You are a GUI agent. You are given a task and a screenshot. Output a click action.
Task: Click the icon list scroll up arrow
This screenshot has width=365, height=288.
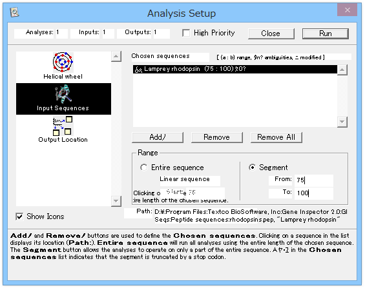tap(116, 57)
